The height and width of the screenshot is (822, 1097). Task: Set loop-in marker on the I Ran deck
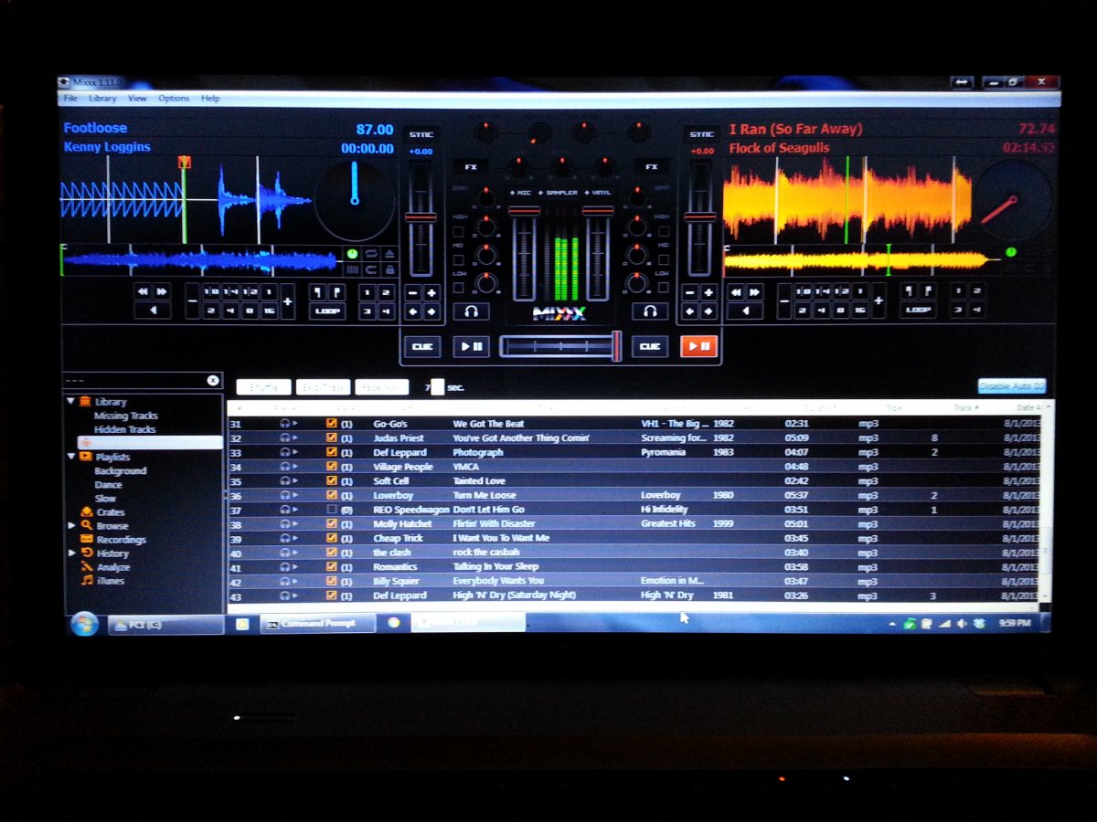[x=909, y=291]
